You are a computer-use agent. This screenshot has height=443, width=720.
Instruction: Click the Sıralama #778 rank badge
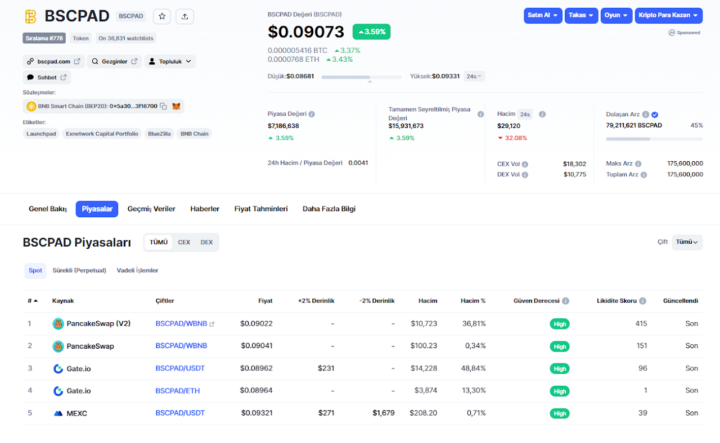click(44, 38)
